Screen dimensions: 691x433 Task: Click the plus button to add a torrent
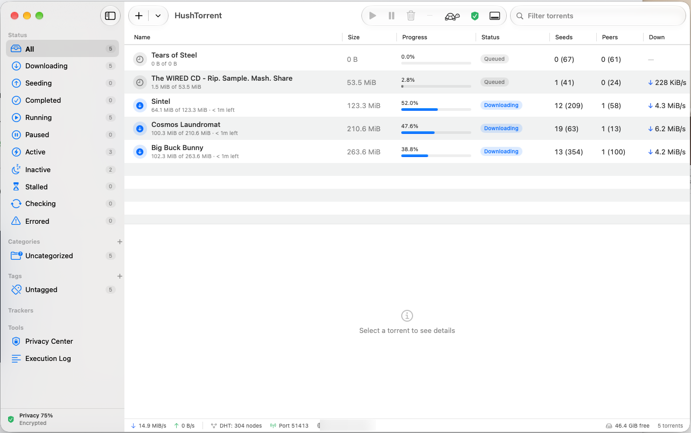pos(139,16)
